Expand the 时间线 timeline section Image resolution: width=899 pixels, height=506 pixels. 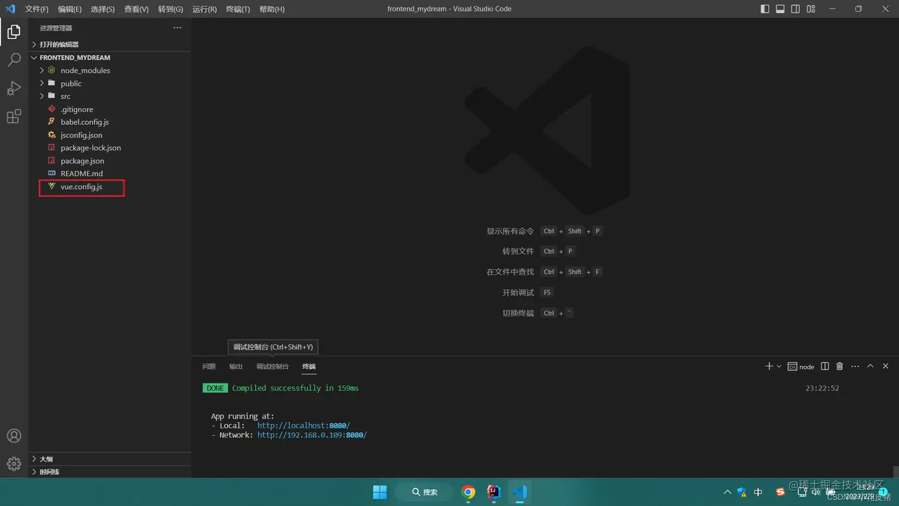(110, 472)
